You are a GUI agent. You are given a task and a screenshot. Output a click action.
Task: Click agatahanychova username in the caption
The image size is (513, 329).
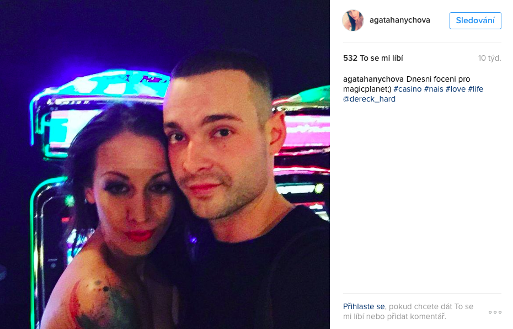(373, 79)
